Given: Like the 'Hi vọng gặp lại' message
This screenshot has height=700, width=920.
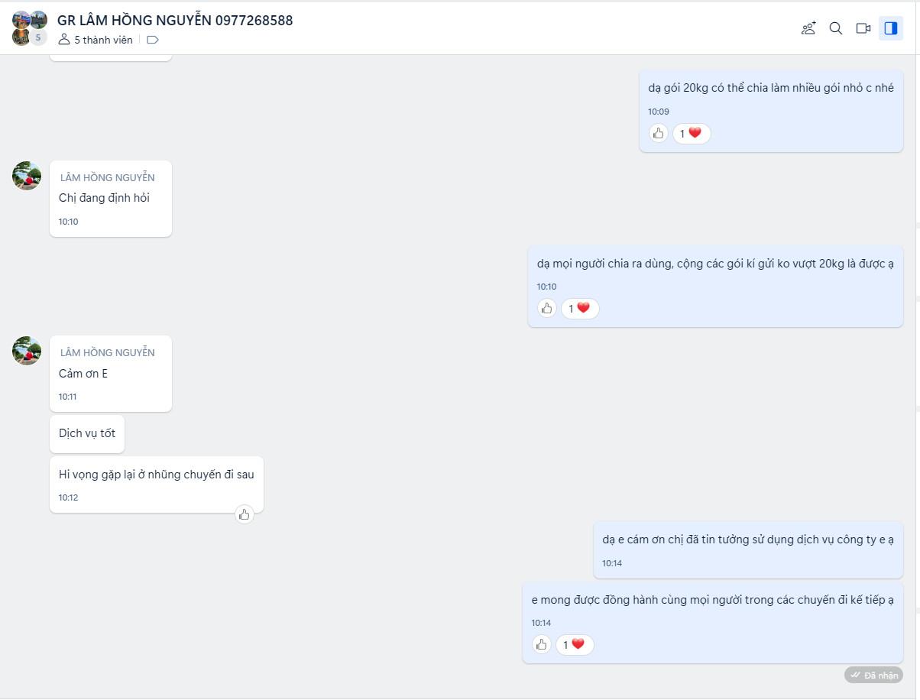Looking at the screenshot, I should (245, 514).
